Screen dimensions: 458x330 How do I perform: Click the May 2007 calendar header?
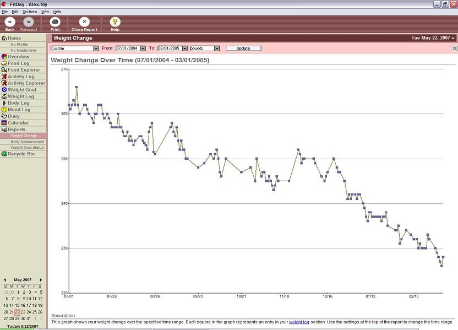(x=23, y=280)
